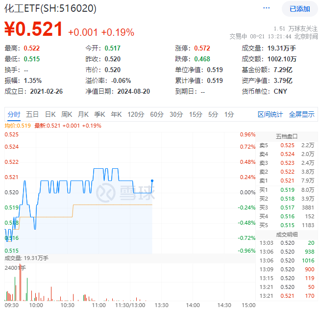Click the 资产净值 3.79亿 value
Screen dimensions: 321x311
pos(283,80)
